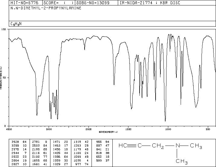Click peak table value 1179

[77, 149]
